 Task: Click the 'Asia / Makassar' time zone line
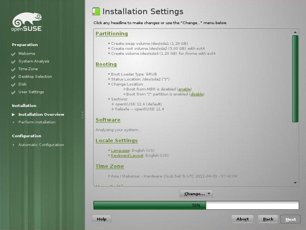(174, 176)
